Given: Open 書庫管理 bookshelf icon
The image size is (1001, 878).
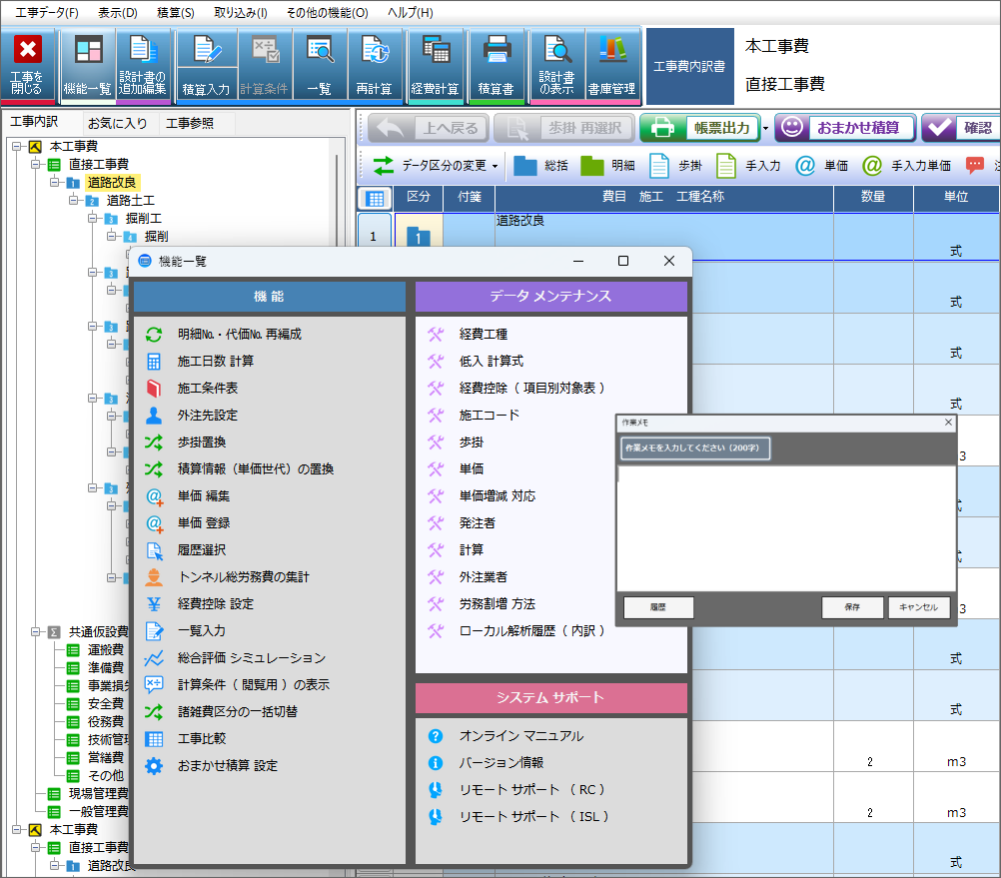Looking at the screenshot, I should click(611, 64).
